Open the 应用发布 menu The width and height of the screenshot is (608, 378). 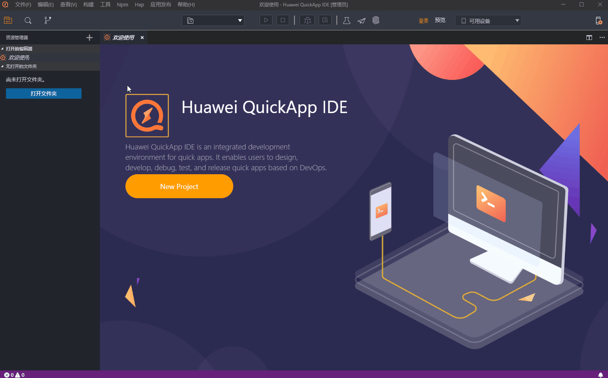coord(161,5)
